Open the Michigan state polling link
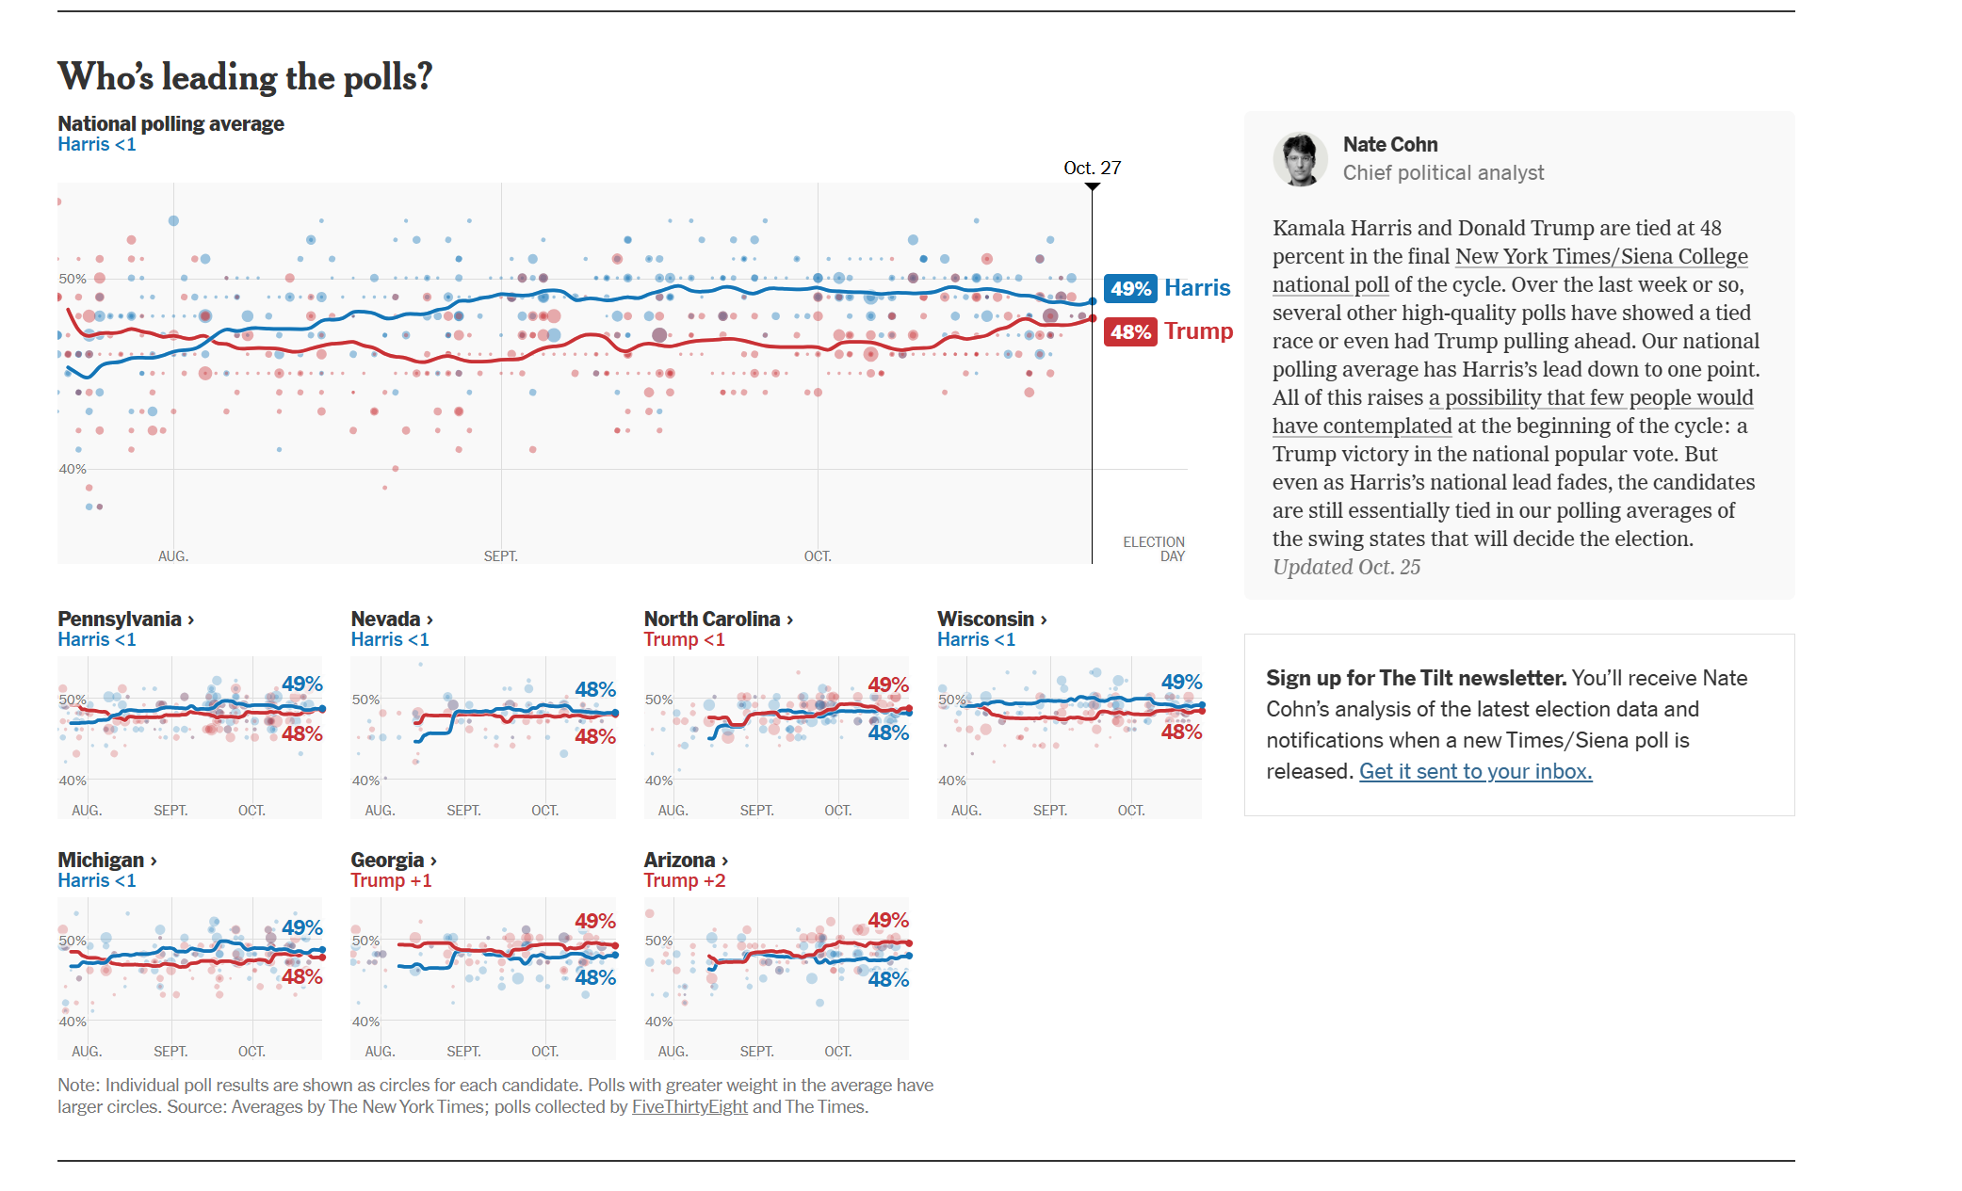1962x1191 pixels. [x=107, y=861]
